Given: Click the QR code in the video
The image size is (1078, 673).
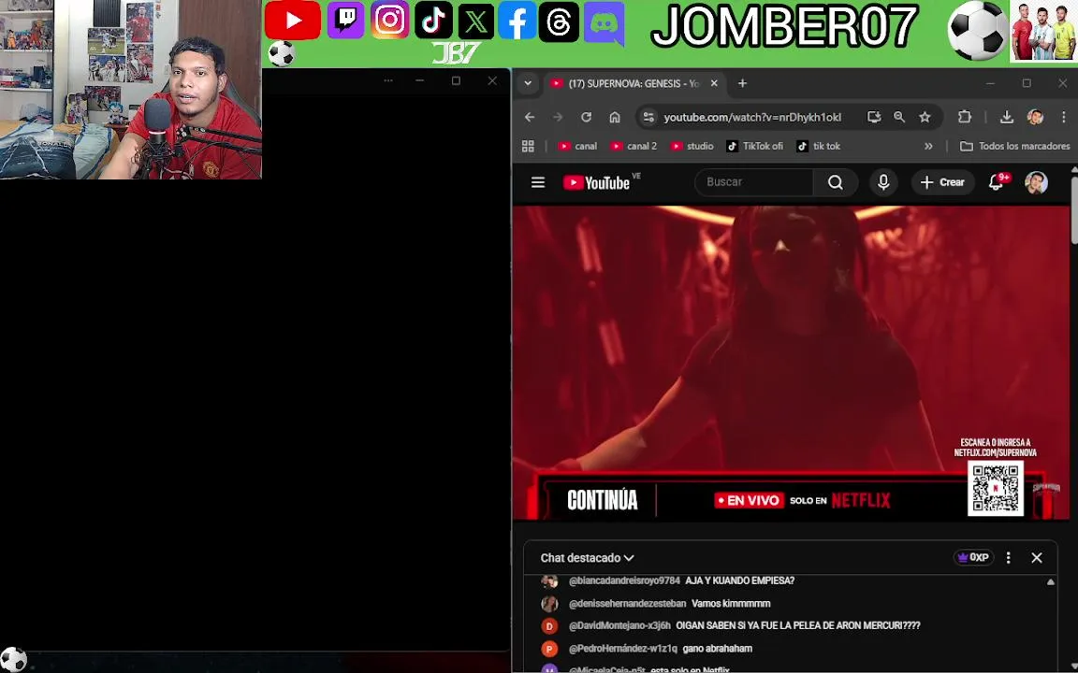Looking at the screenshot, I should pyautogui.click(x=996, y=488).
